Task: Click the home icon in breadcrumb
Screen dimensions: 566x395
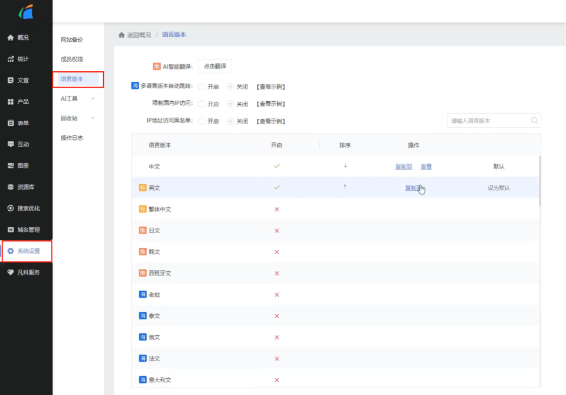Action: (122, 35)
